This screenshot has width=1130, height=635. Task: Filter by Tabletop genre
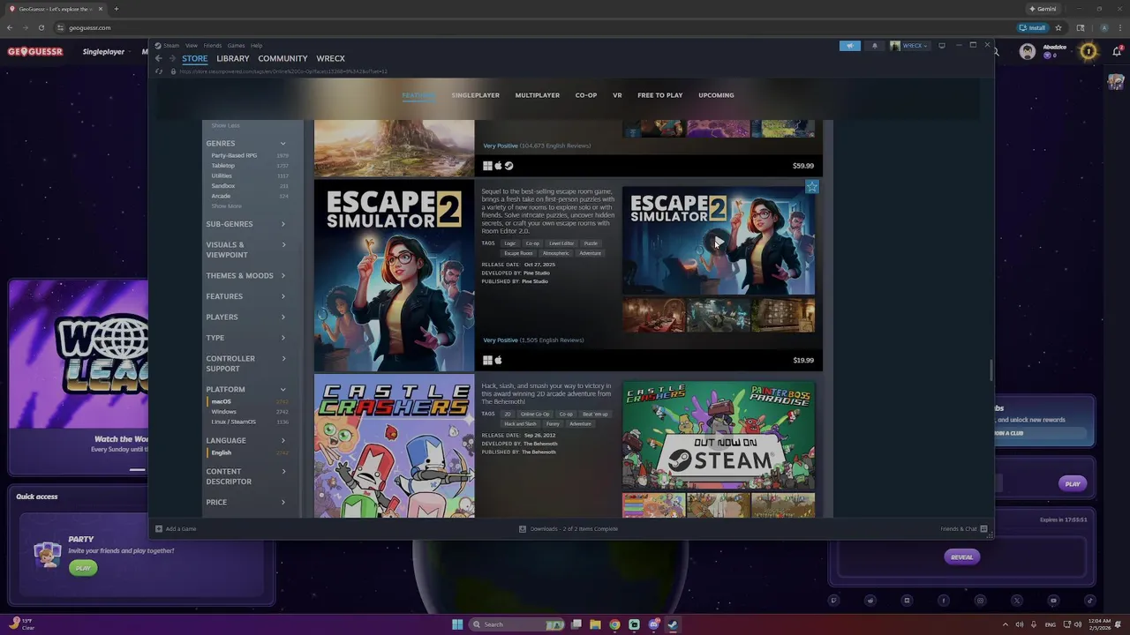(222, 166)
